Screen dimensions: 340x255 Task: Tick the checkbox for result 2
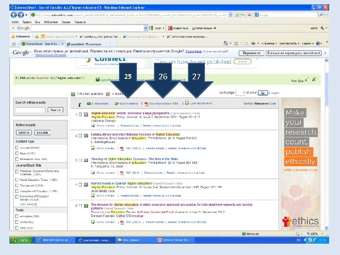point(80,136)
